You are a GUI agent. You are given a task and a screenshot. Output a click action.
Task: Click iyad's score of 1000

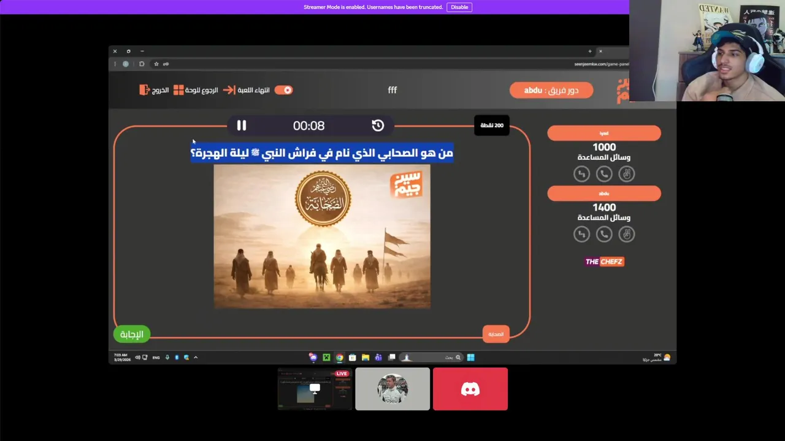point(604,147)
